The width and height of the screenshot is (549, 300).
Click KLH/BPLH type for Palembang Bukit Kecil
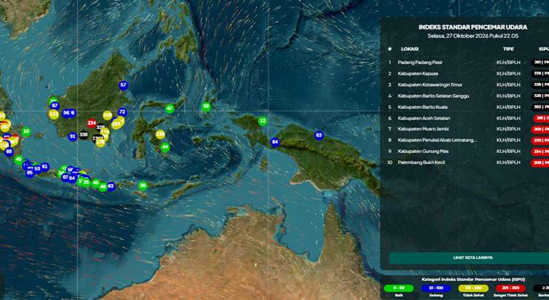point(509,163)
